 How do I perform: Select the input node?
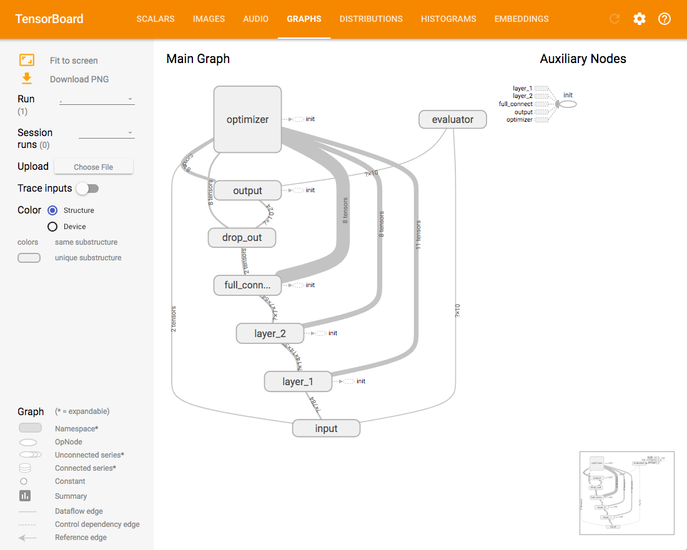point(326,428)
